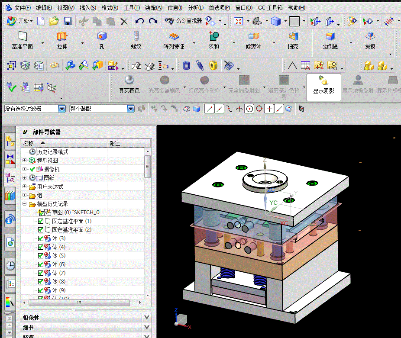Open the 装配(A) menu
401x338 pixels.
point(154,8)
